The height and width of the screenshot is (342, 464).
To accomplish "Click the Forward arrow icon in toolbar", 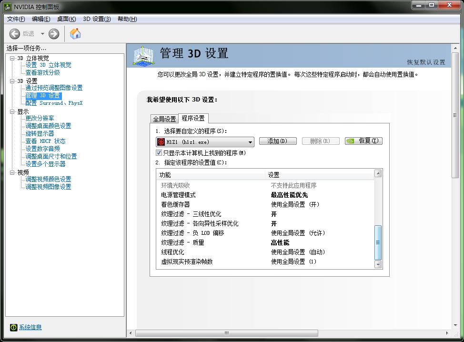I will coord(54,34).
